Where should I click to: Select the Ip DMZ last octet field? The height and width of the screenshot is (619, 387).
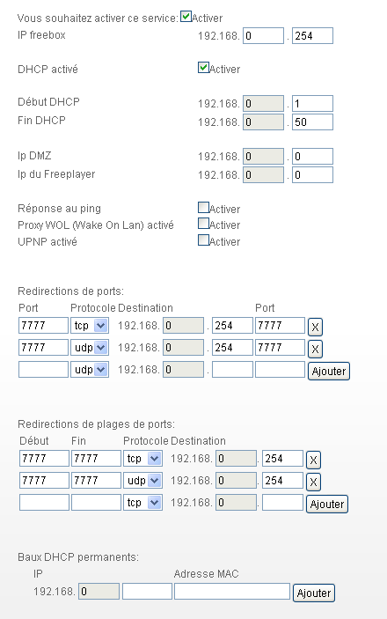[x=312, y=157]
